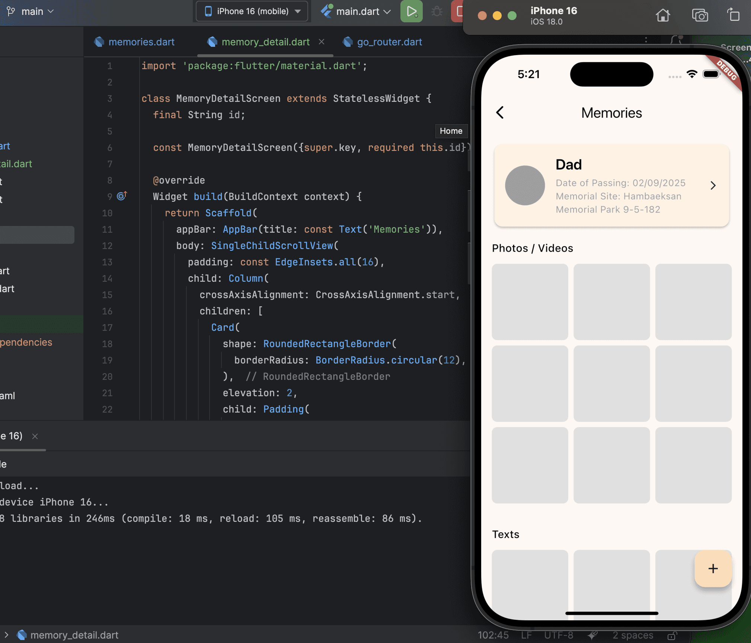Close the iPhone 16 run tab in the console
751x643 pixels.
[x=35, y=436]
